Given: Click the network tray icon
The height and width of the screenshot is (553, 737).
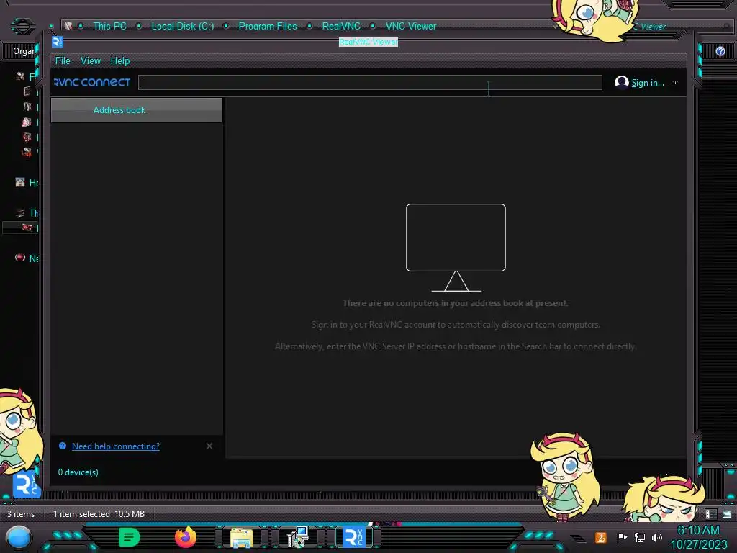Looking at the screenshot, I should [640, 537].
